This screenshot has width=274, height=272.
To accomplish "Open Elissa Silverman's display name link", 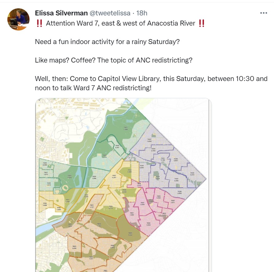I will pos(61,13).
